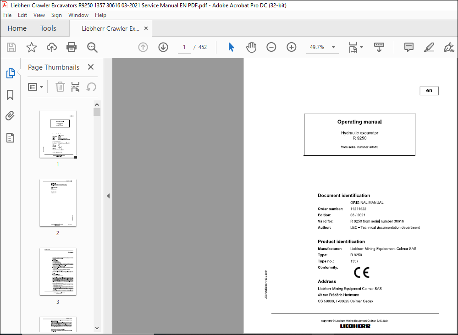Image resolution: width=458 pixels, height=335 pixels.
Task: Click the 49.7% zoom value field
Action: tap(317, 47)
